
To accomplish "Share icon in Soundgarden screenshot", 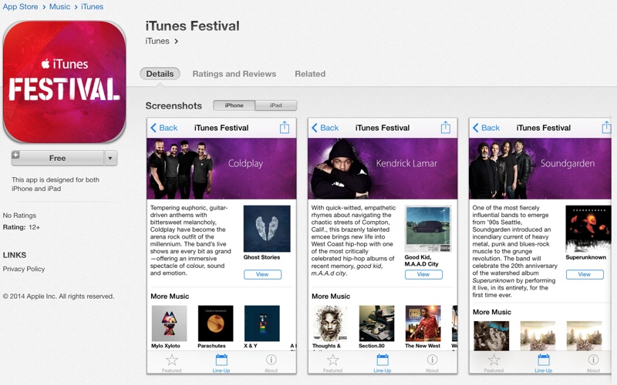I will point(606,127).
